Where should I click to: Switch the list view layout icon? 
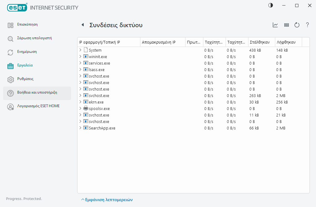(x=286, y=25)
